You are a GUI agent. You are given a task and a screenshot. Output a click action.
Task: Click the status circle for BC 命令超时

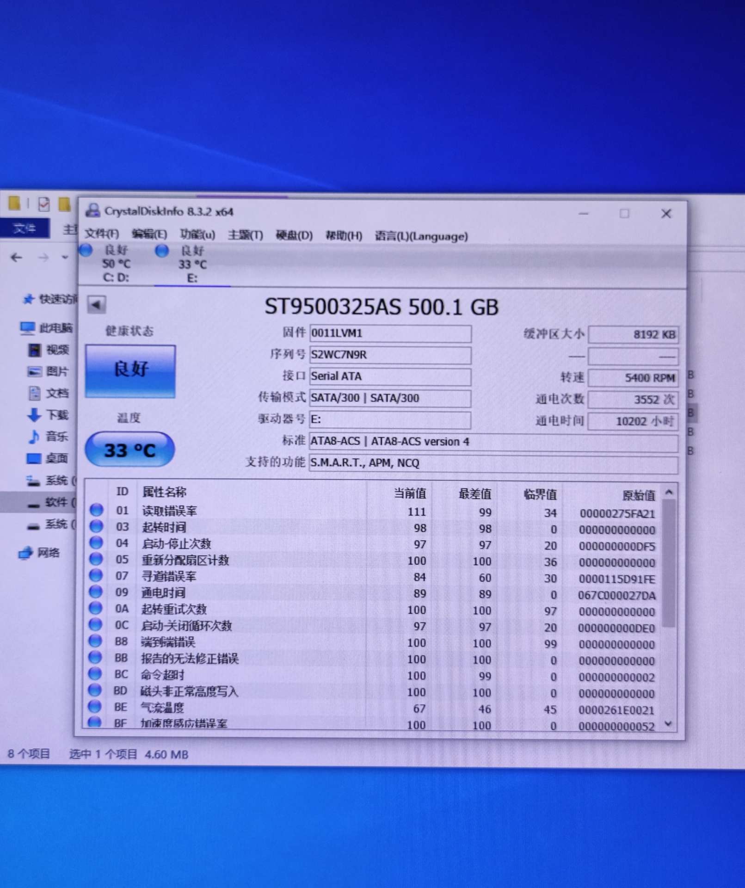tap(95, 673)
